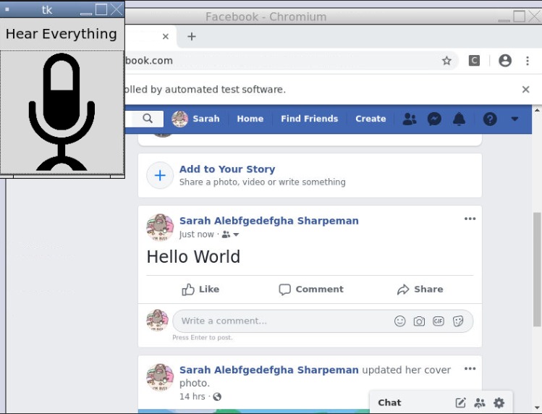Open Quick Help question mark
This screenshot has height=414, width=542.
tap(490, 119)
